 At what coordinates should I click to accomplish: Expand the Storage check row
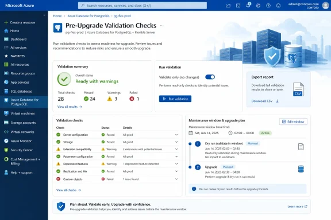tap(176, 142)
